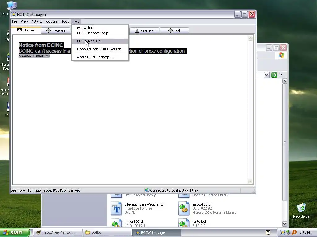The height and width of the screenshot is (237, 317).
Task: Check for new BOINC version
Action: (x=100, y=49)
